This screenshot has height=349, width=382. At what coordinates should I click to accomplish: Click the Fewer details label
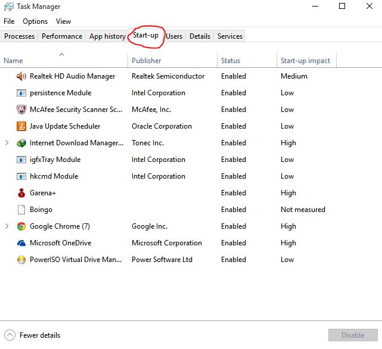click(40, 335)
